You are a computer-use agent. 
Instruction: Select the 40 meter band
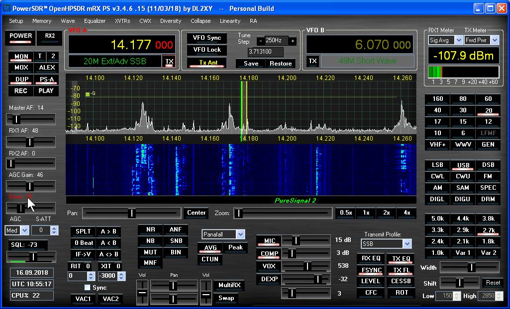(x=437, y=110)
